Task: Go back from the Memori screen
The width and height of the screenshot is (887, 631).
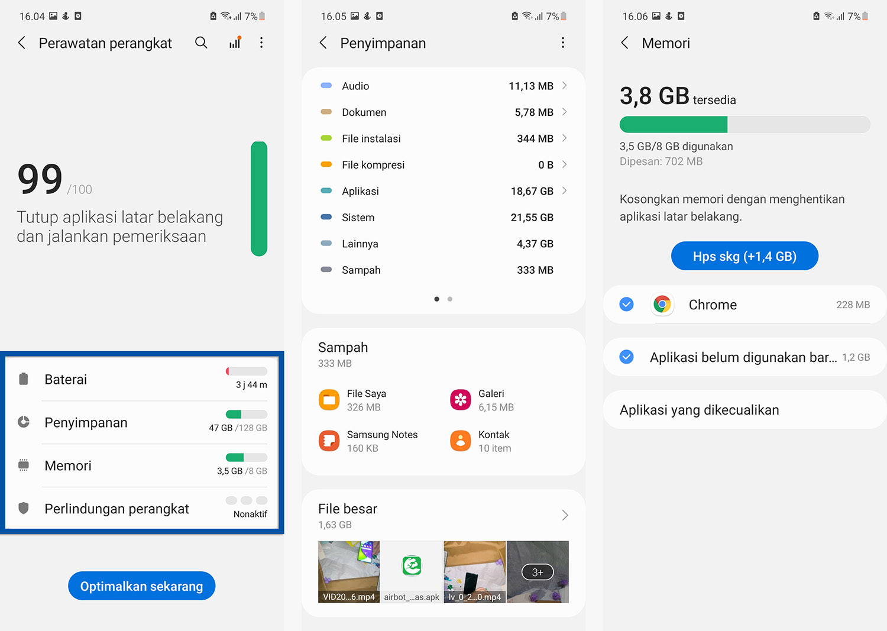Action: [x=624, y=43]
